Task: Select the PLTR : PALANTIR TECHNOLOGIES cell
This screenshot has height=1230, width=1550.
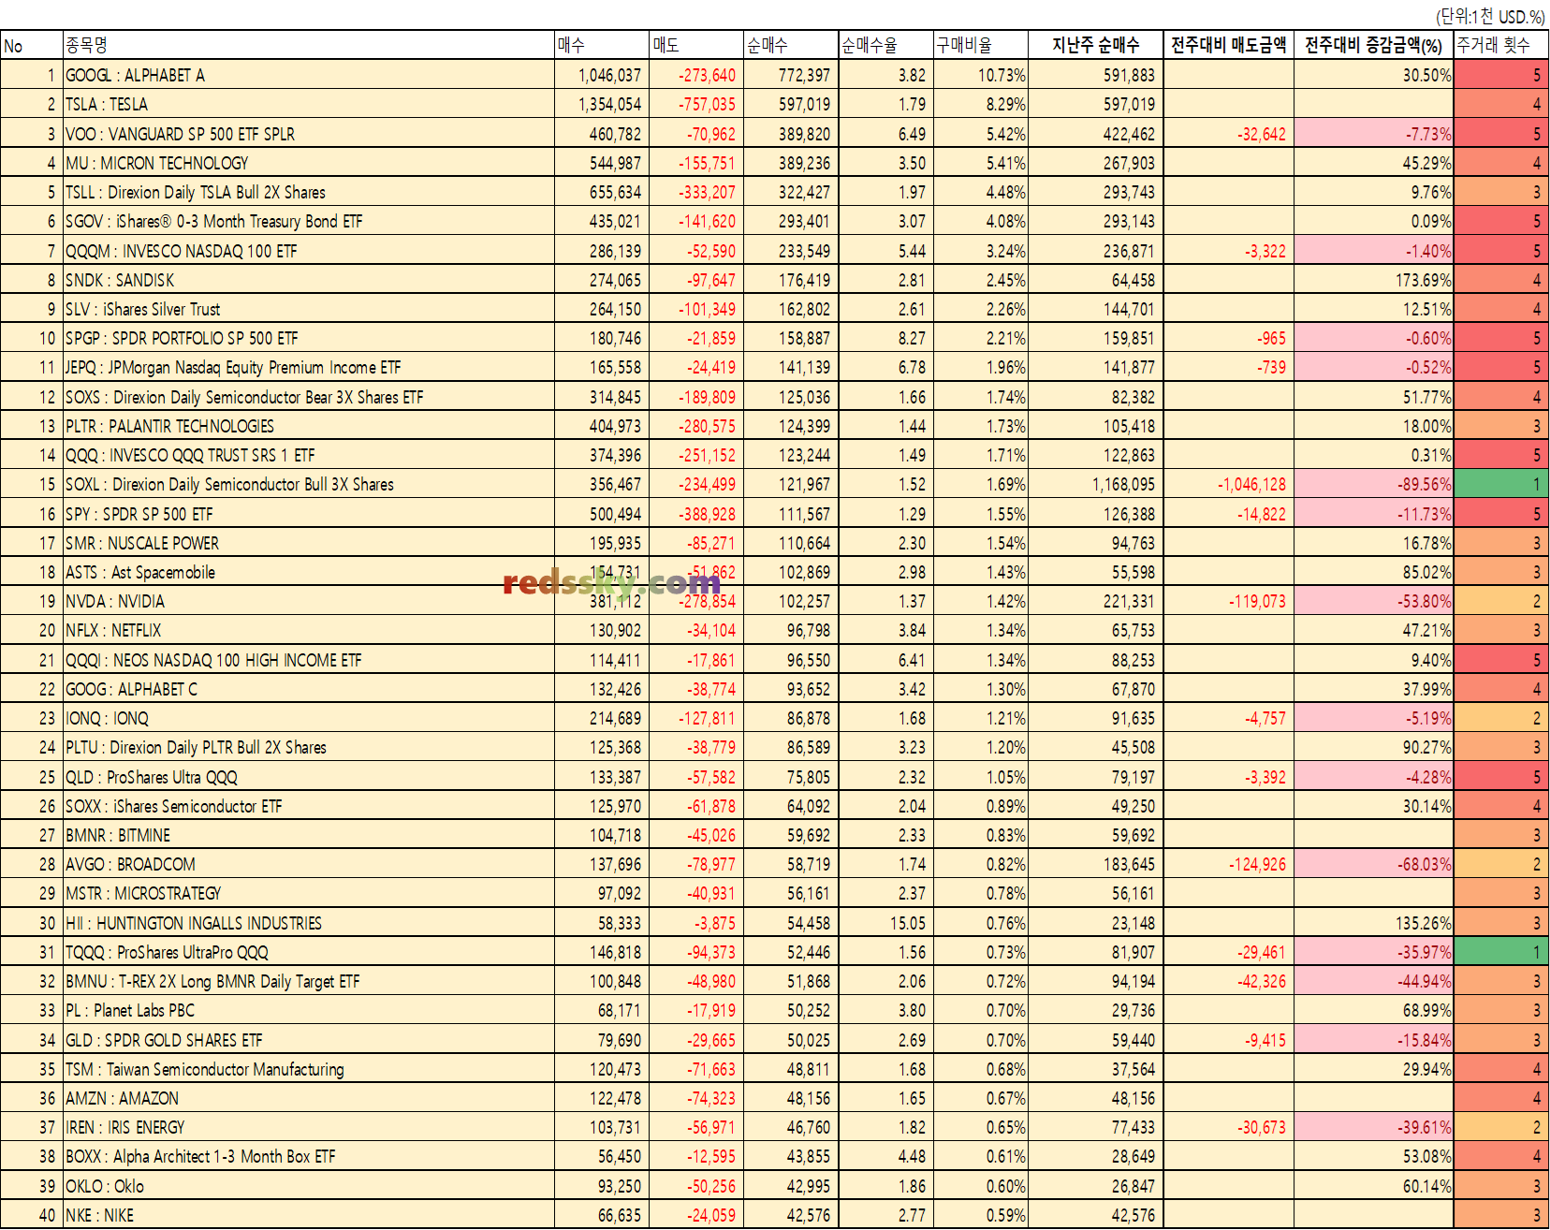Action: (309, 426)
